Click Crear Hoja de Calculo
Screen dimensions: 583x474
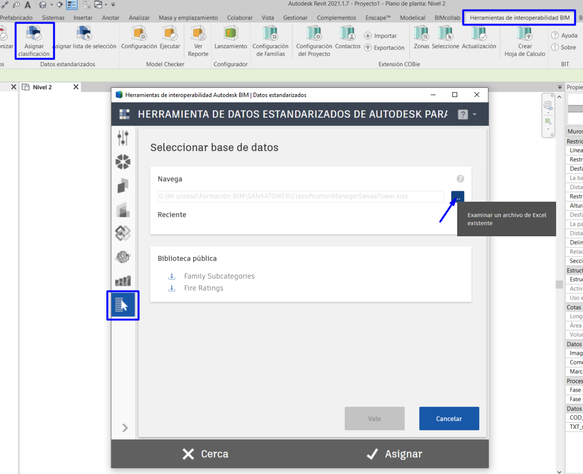pyautogui.click(x=524, y=33)
